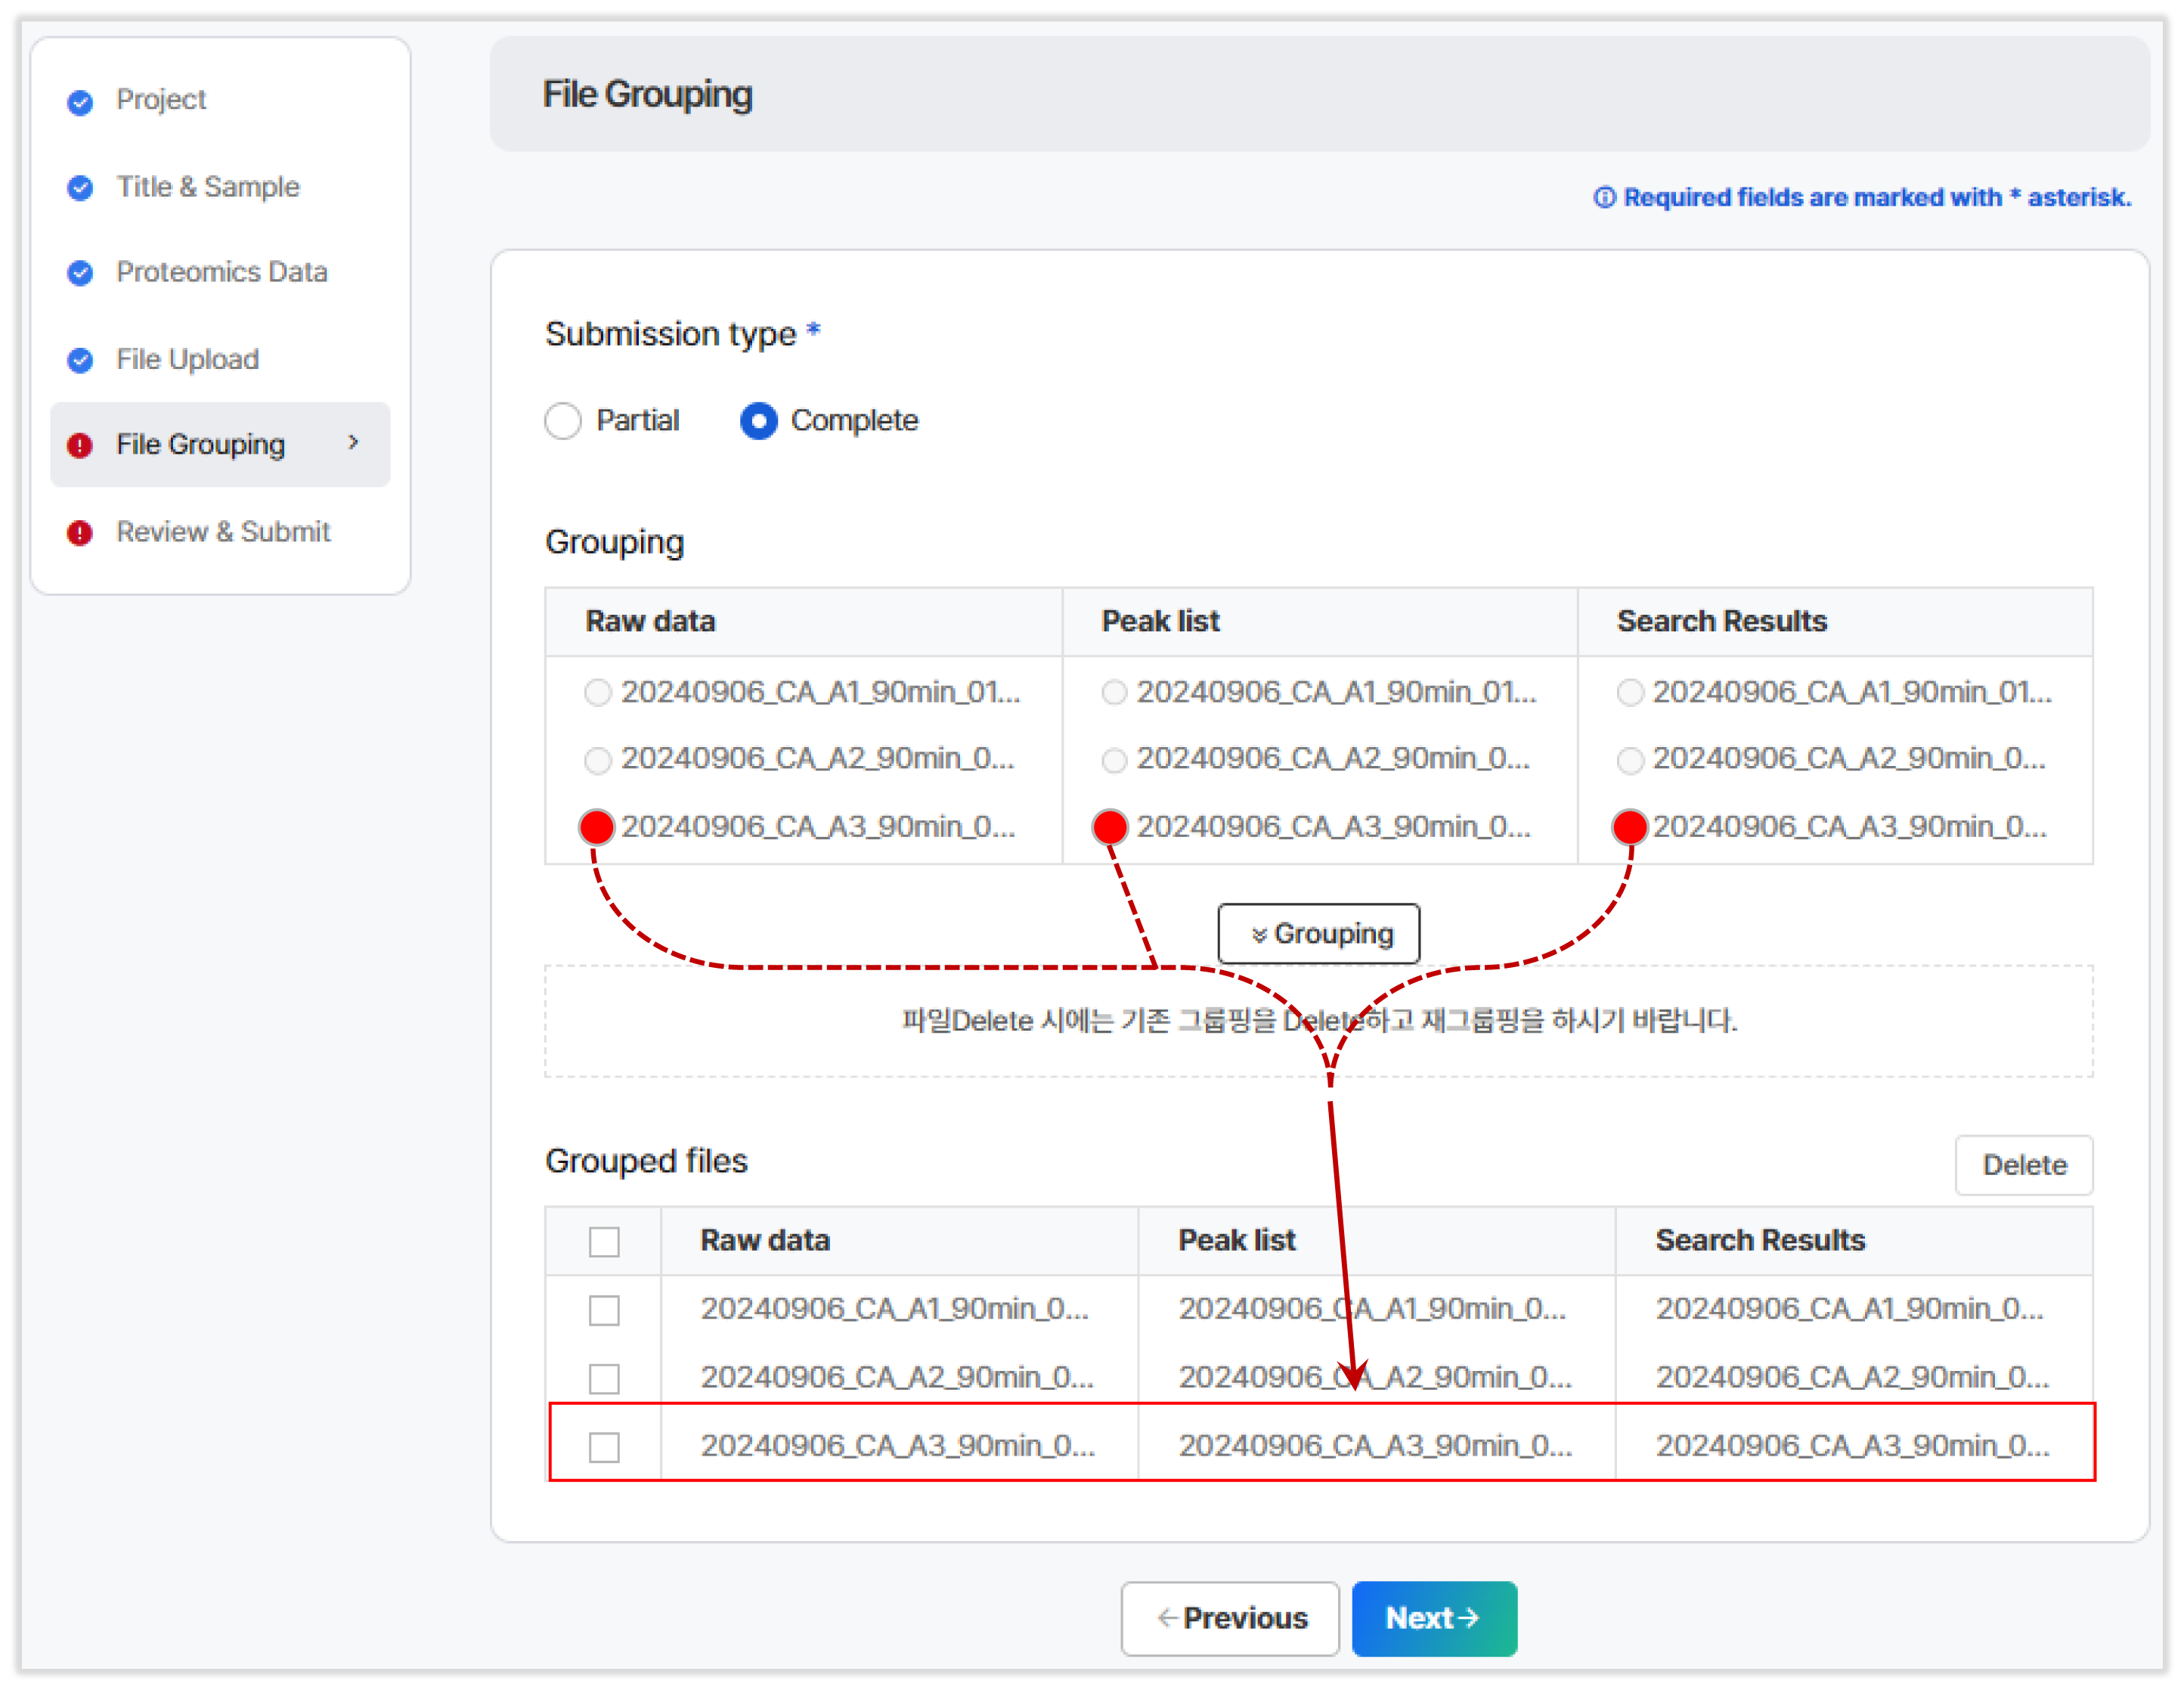Screen dimensions: 2184x1690
Task: Expand the File Grouping sidebar chevron
Action: click(353, 443)
